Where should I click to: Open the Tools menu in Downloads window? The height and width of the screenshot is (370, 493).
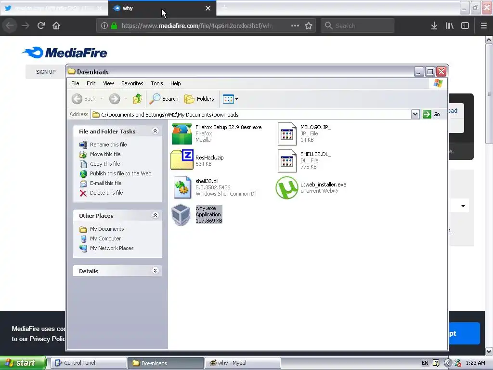tap(156, 83)
